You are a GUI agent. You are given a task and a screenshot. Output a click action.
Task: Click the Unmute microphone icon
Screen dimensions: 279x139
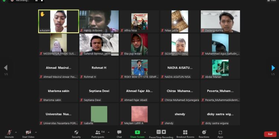(x=9, y=132)
